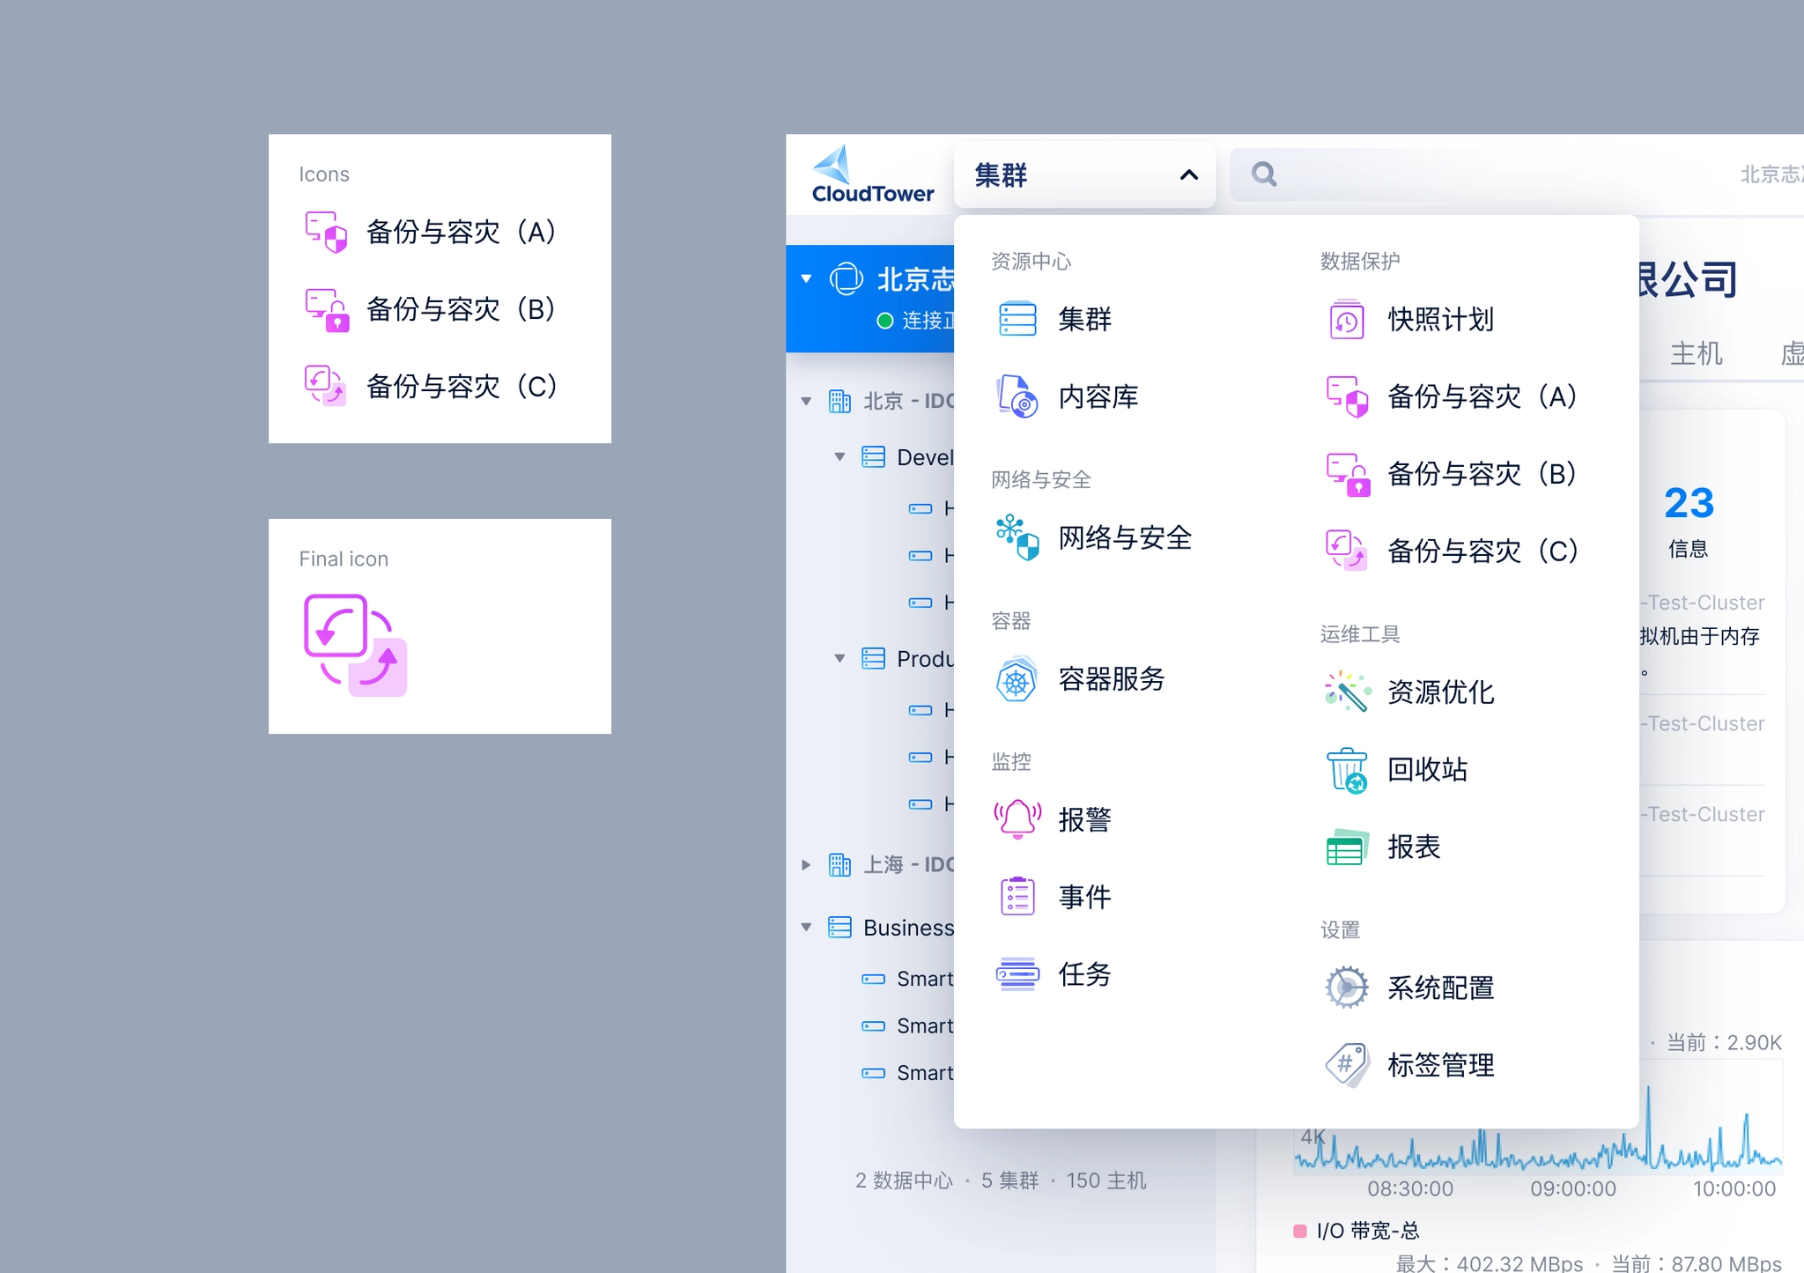Click the 回收站 recycle bin icon
Screen dimensions: 1804x1273
pos(1346,770)
